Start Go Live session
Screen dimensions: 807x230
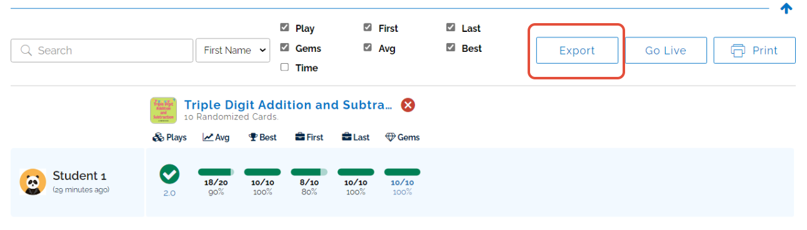666,51
